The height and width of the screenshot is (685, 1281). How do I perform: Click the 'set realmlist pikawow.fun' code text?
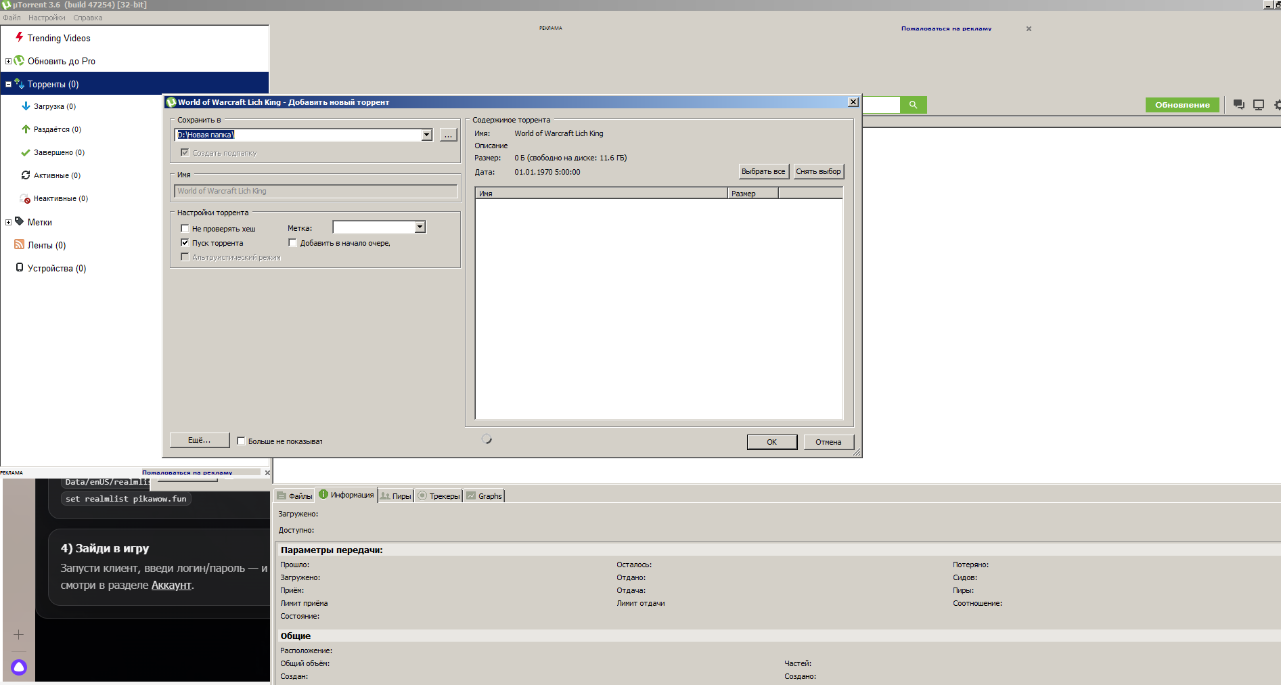pos(126,499)
